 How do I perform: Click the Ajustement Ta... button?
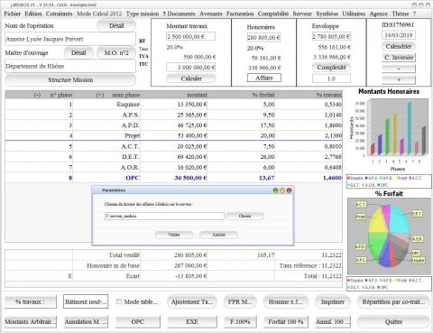pyautogui.click(x=192, y=301)
